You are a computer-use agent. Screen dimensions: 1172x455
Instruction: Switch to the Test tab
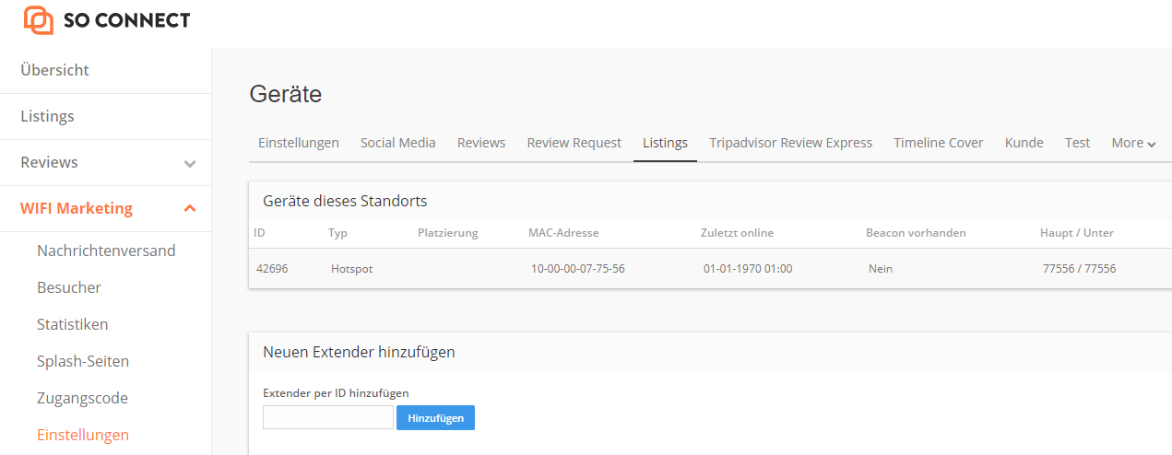tap(1078, 143)
